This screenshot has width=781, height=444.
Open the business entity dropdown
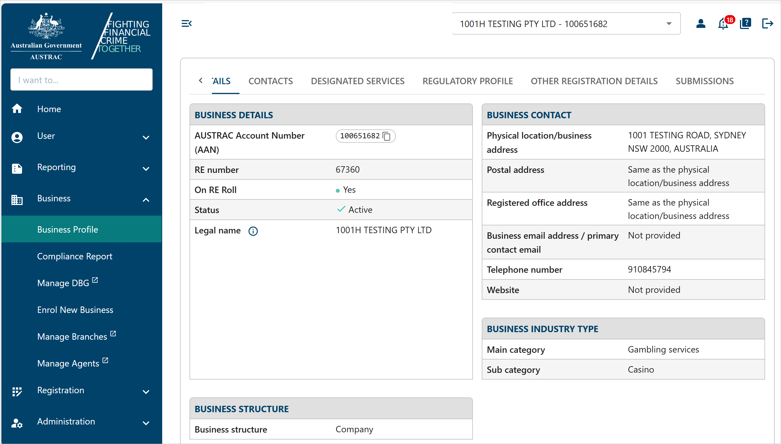click(669, 23)
